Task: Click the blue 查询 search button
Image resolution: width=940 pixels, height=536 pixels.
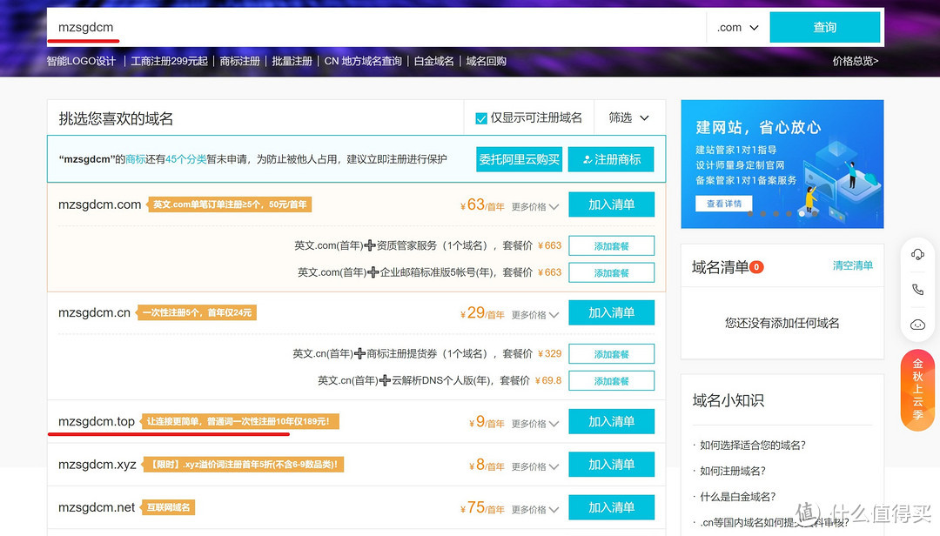Action: 824,27
